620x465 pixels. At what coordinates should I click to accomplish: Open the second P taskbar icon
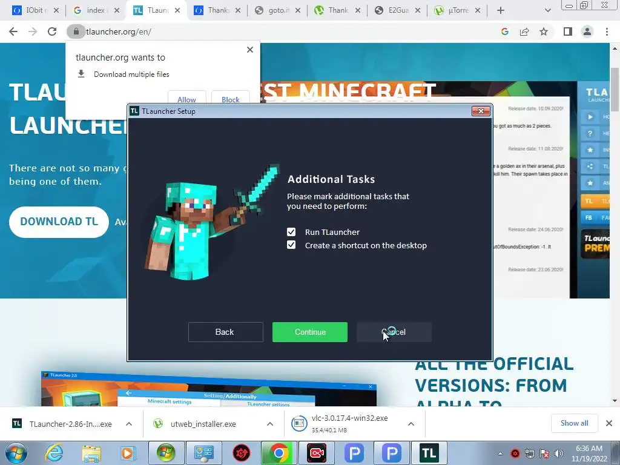point(392,453)
